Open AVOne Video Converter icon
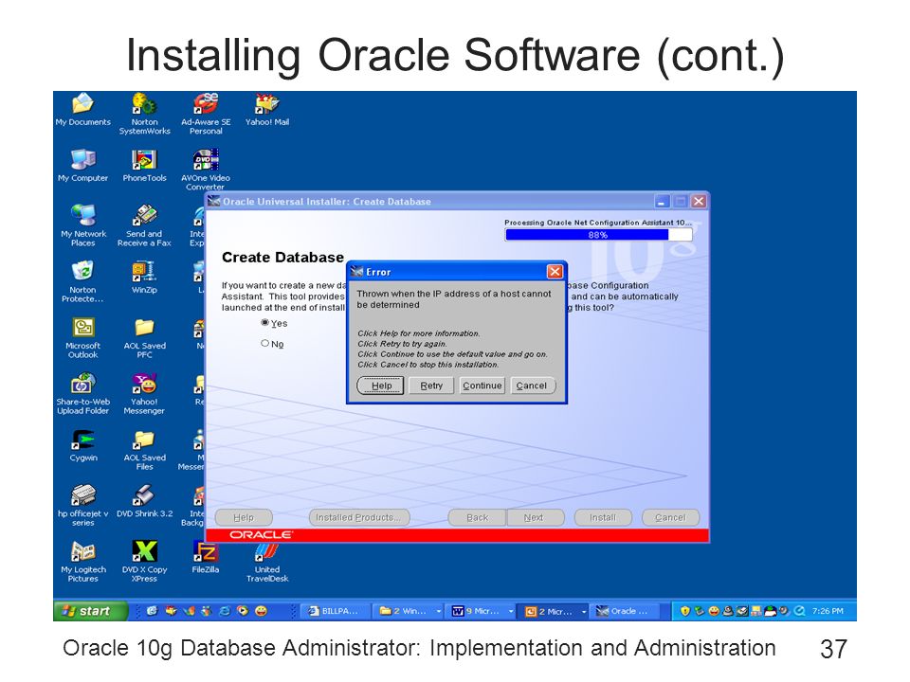This screenshot has height=682, width=910. click(206, 170)
